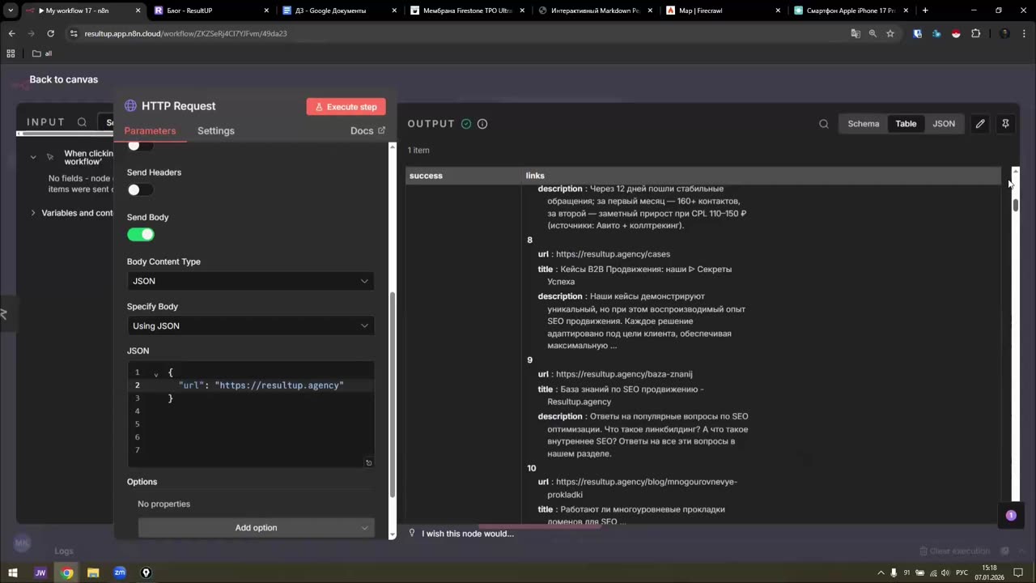Click the Execute step button

346,107
